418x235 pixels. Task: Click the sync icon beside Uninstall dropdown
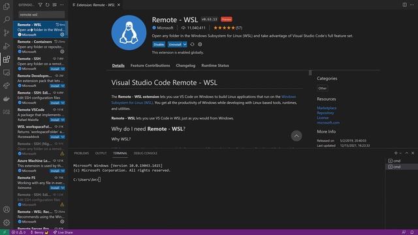pos(192,44)
